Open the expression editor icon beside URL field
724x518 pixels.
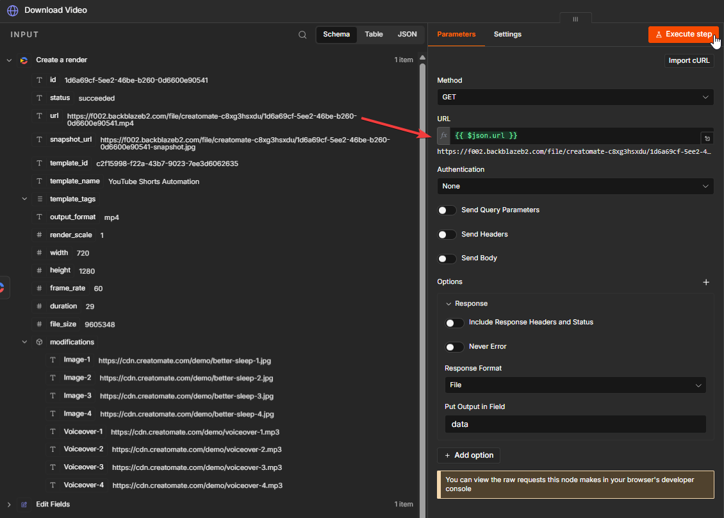tap(707, 138)
